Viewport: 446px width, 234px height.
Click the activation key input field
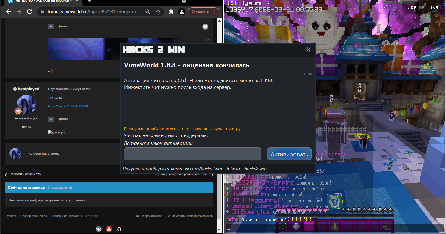[x=193, y=154]
